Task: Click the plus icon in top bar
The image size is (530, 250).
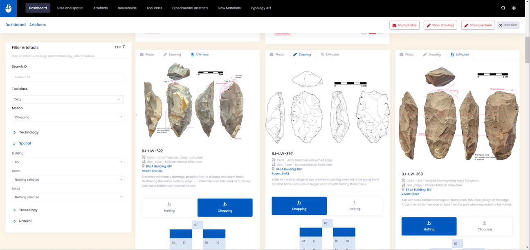Action: point(514,8)
